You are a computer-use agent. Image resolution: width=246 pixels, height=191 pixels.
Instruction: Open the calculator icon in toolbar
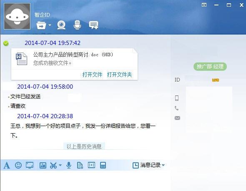point(103,165)
